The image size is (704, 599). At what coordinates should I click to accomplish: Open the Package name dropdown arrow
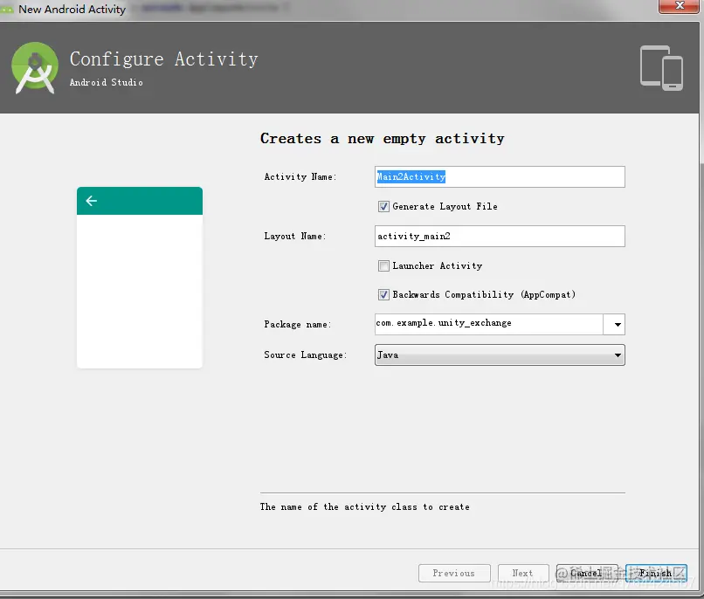pos(614,325)
